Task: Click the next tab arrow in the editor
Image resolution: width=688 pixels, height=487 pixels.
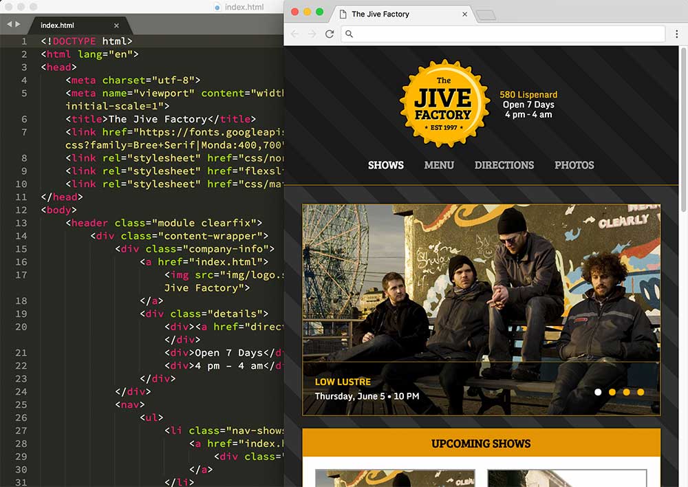Action: pyautogui.click(x=18, y=24)
